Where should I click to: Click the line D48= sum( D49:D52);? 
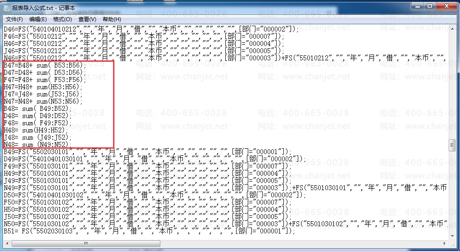click(37, 116)
